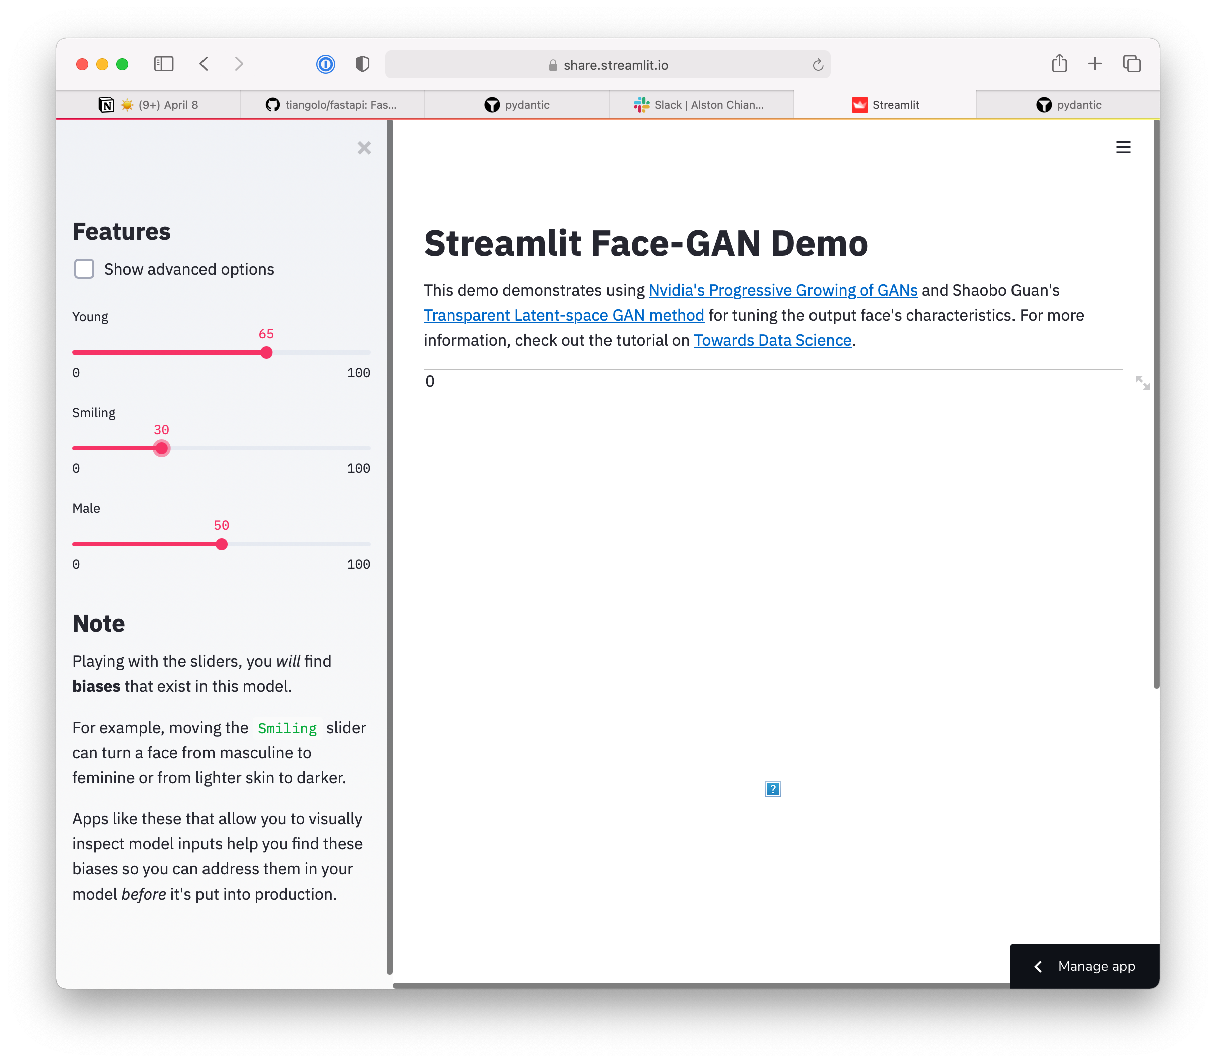The width and height of the screenshot is (1216, 1063).
Task: Enable Show advanced options
Action: coord(84,269)
